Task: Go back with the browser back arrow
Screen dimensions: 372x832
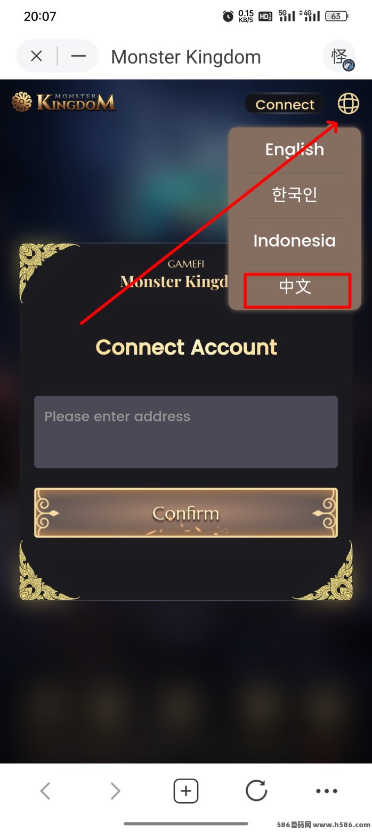Action: pos(45,791)
